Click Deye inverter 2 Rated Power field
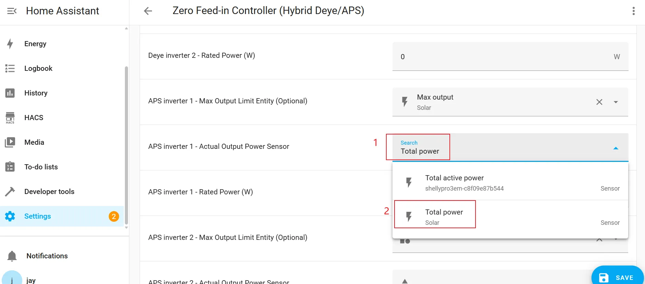The width and height of the screenshot is (645, 284). click(504, 57)
